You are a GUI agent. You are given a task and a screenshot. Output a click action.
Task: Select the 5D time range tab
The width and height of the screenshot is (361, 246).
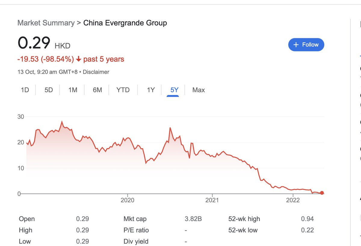tap(49, 90)
